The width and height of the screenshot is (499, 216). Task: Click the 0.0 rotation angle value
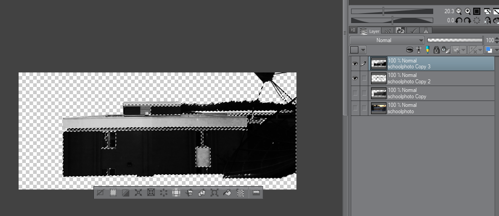click(450, 21)
